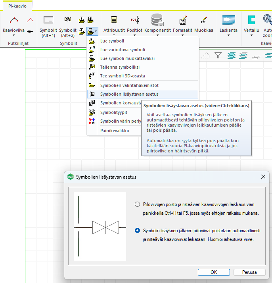Select the Ctrl+H or F5 only radio option
The height and width of the screenshot is (283, 272).
click(x=138, y=204)
